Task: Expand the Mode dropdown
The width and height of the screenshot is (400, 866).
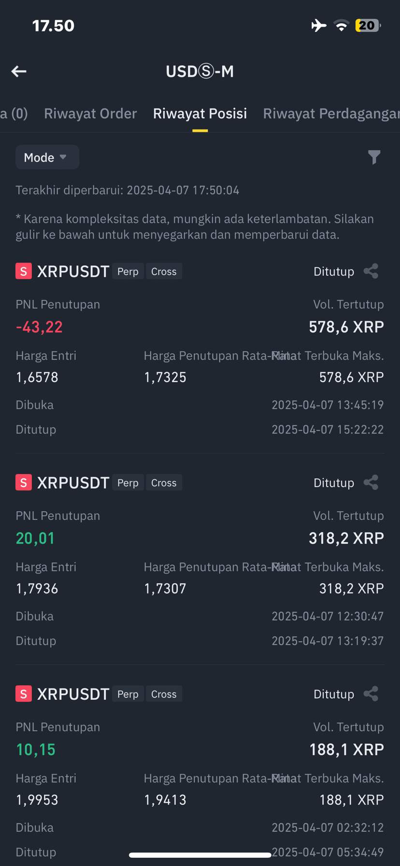Action: [x=47, y=157]
